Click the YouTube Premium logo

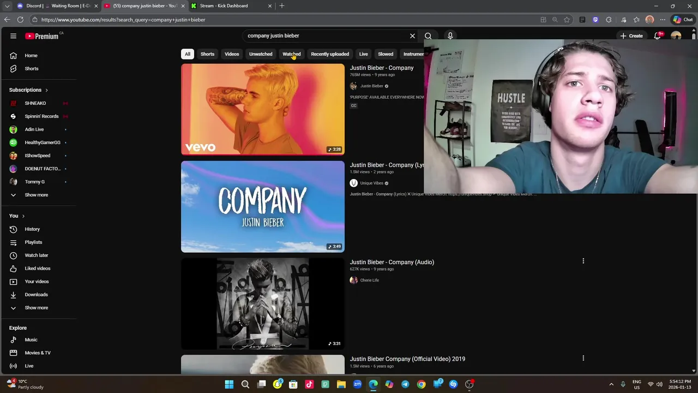coord(41,36)
